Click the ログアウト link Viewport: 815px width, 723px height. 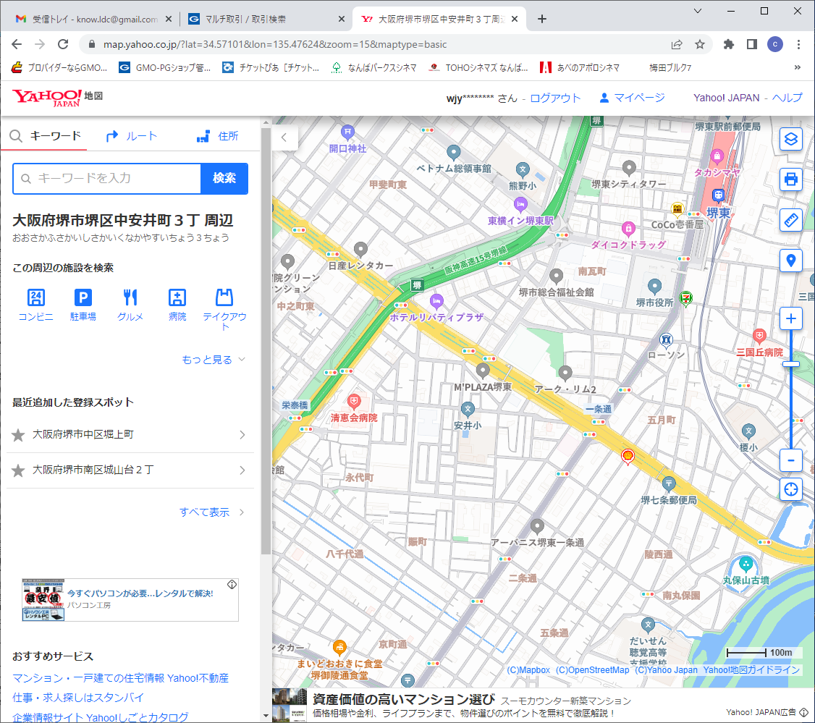tap(555, 98)
